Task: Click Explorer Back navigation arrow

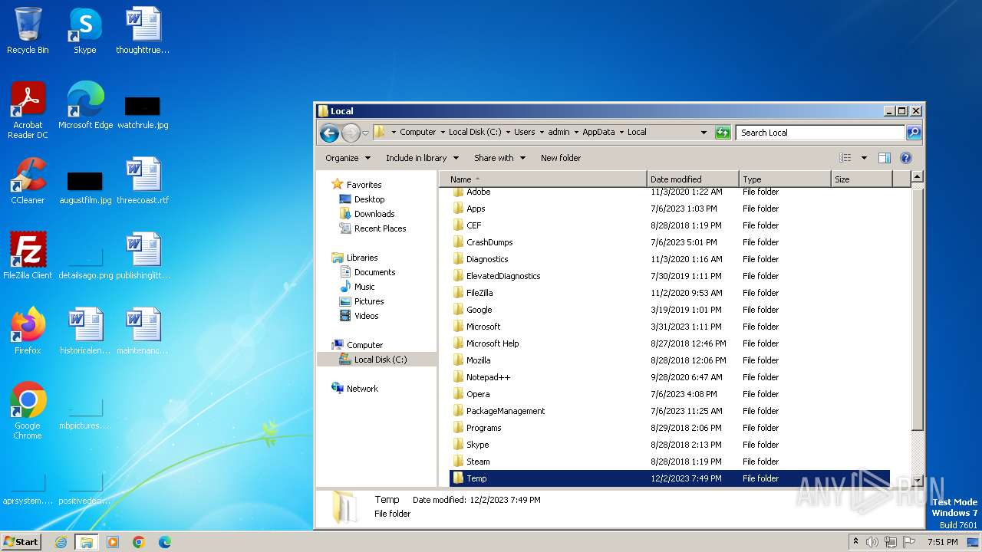Action: tap(329, 133)
